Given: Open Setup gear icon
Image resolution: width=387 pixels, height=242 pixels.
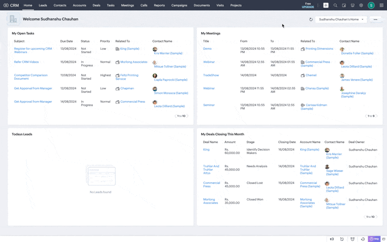Looking at the screenshot, I should pos(361,5).
